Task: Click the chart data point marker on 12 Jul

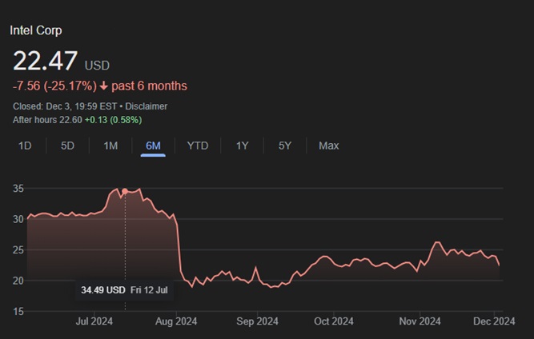Action: click(x=125, y=191)
